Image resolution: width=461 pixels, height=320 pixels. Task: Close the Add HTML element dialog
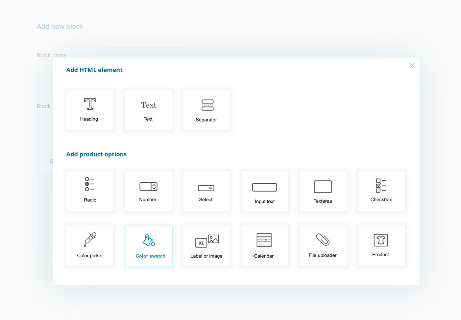point(412,65)
